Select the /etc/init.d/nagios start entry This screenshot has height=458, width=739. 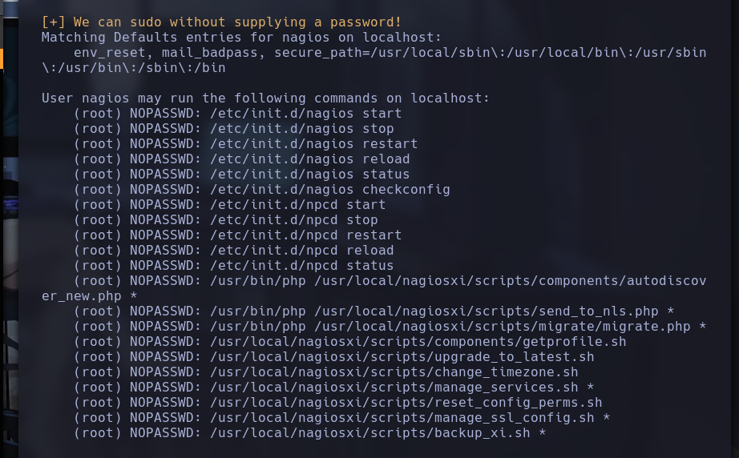click(x=237, y=114)
